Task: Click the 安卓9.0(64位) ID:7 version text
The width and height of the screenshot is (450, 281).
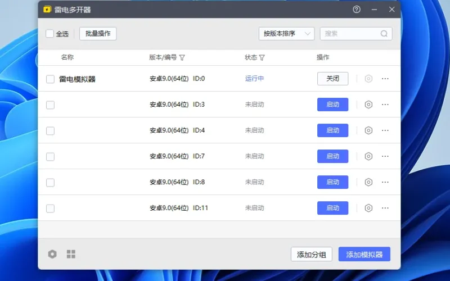Action: pyautogui.click(x=177, y=156)
